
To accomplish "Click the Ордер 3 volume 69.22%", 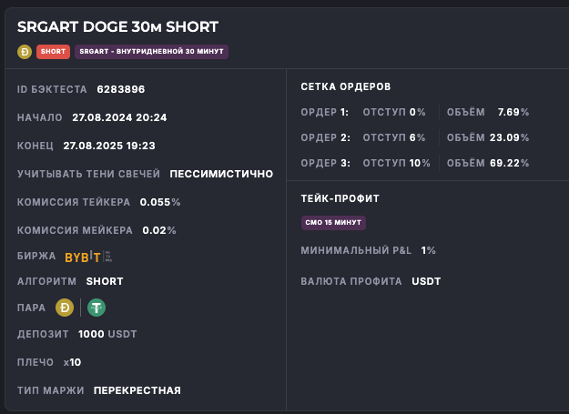I will coord(510,163).
